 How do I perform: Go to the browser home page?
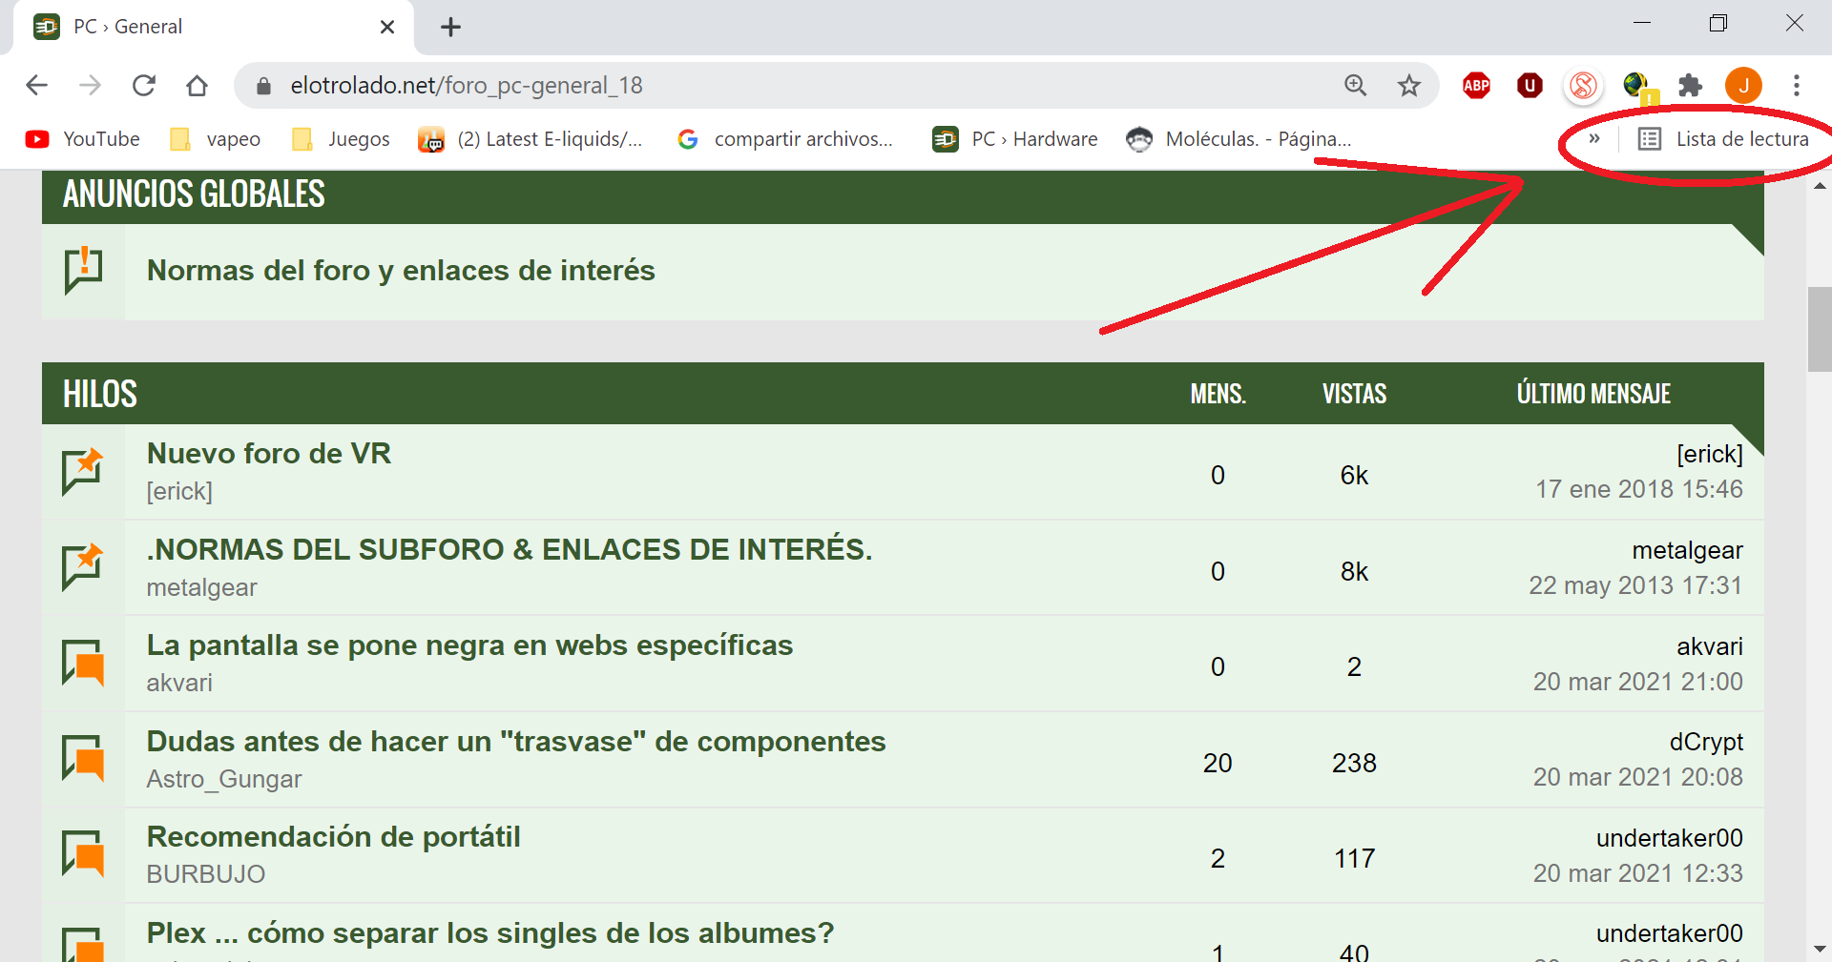tap(198, 86)
